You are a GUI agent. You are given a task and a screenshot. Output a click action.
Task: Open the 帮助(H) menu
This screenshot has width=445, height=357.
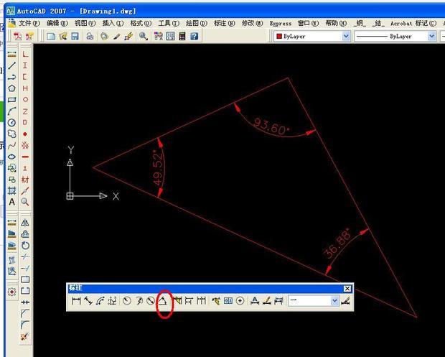[336, 23]
